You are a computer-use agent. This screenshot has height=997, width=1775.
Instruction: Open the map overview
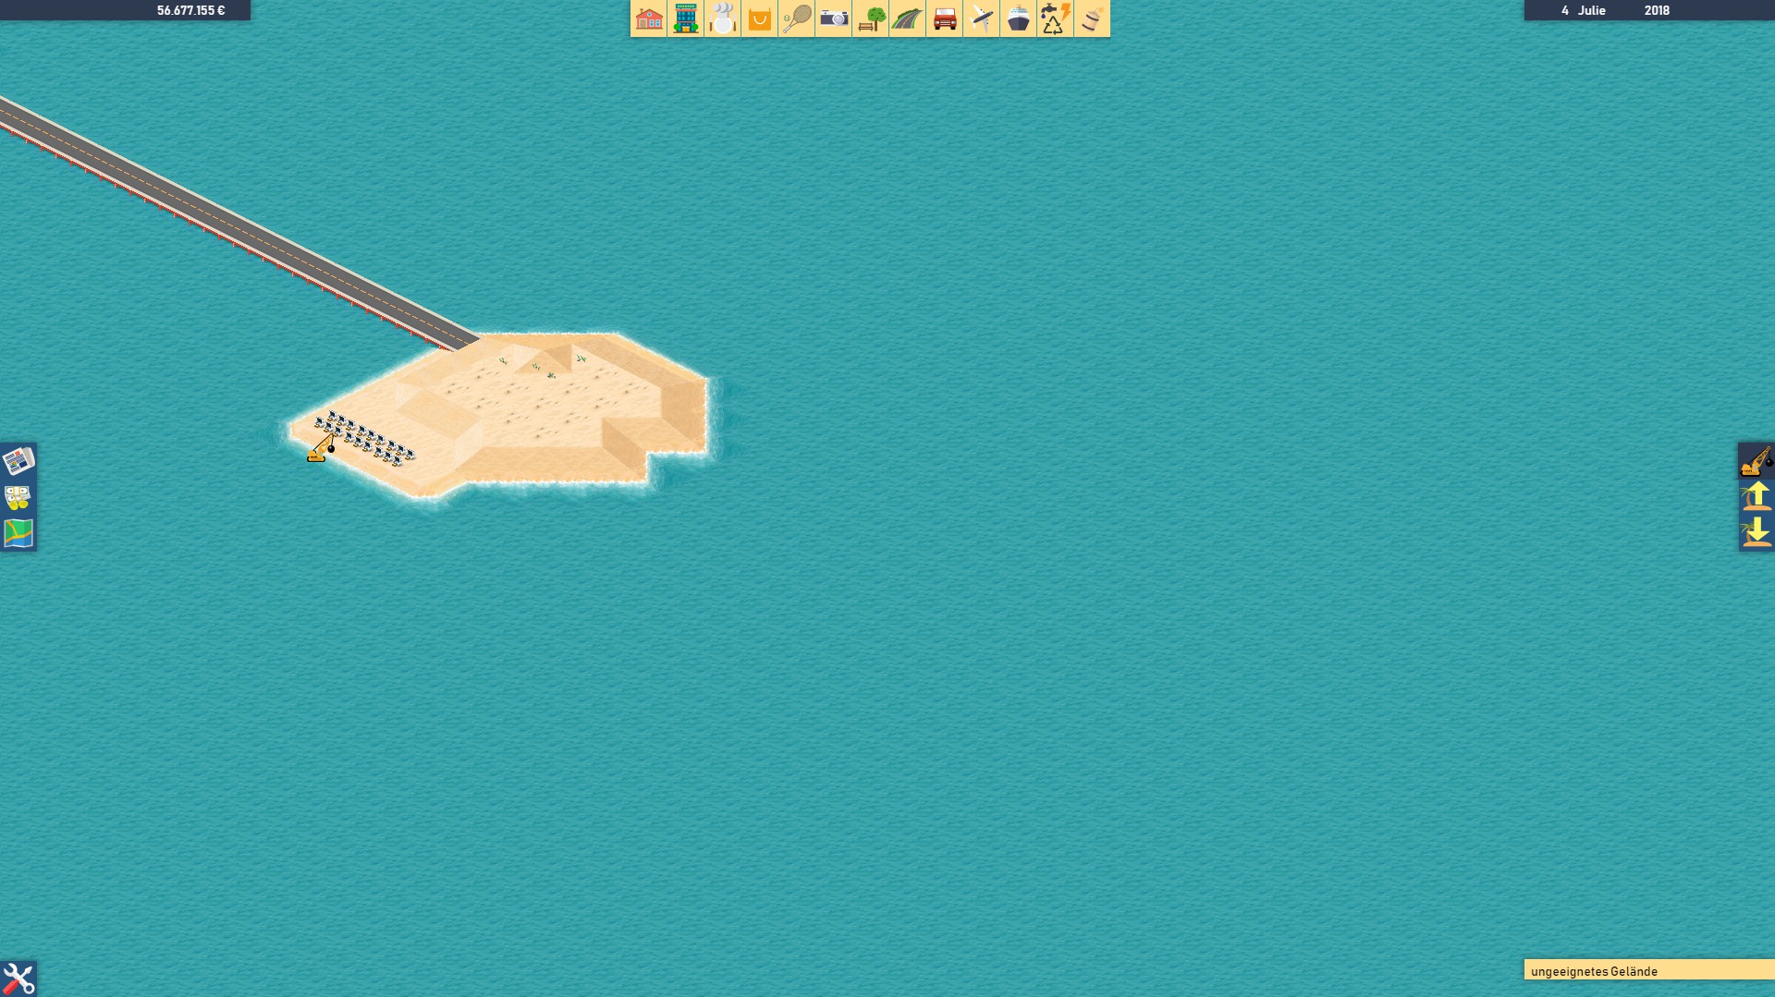[18, 534]
